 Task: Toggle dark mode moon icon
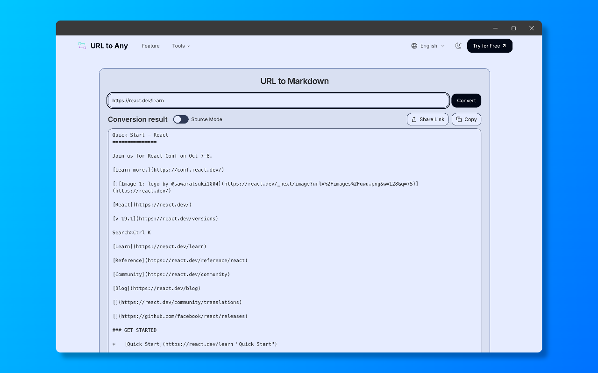coord(458,46)
